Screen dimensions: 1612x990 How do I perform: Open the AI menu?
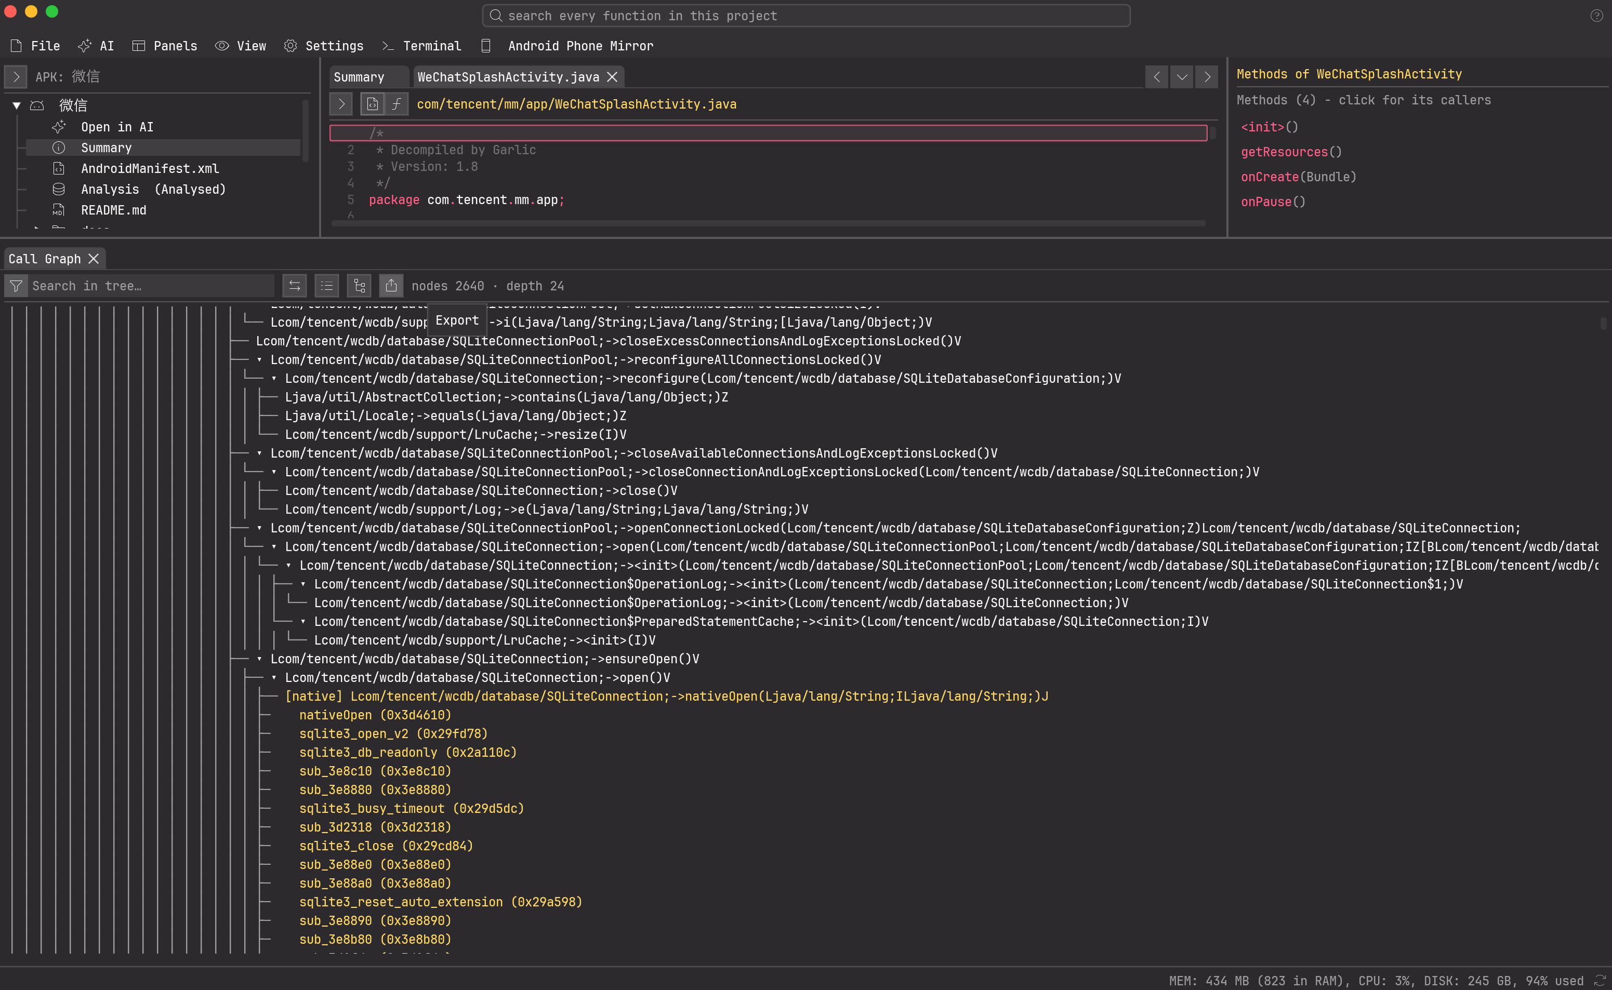coord(96,46)
